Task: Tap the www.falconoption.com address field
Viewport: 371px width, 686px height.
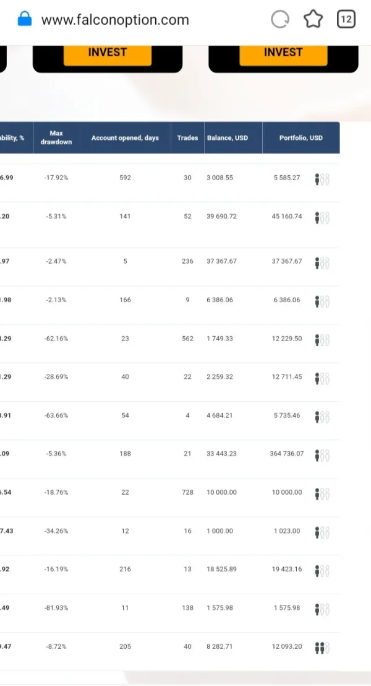Action: point(115,20)
